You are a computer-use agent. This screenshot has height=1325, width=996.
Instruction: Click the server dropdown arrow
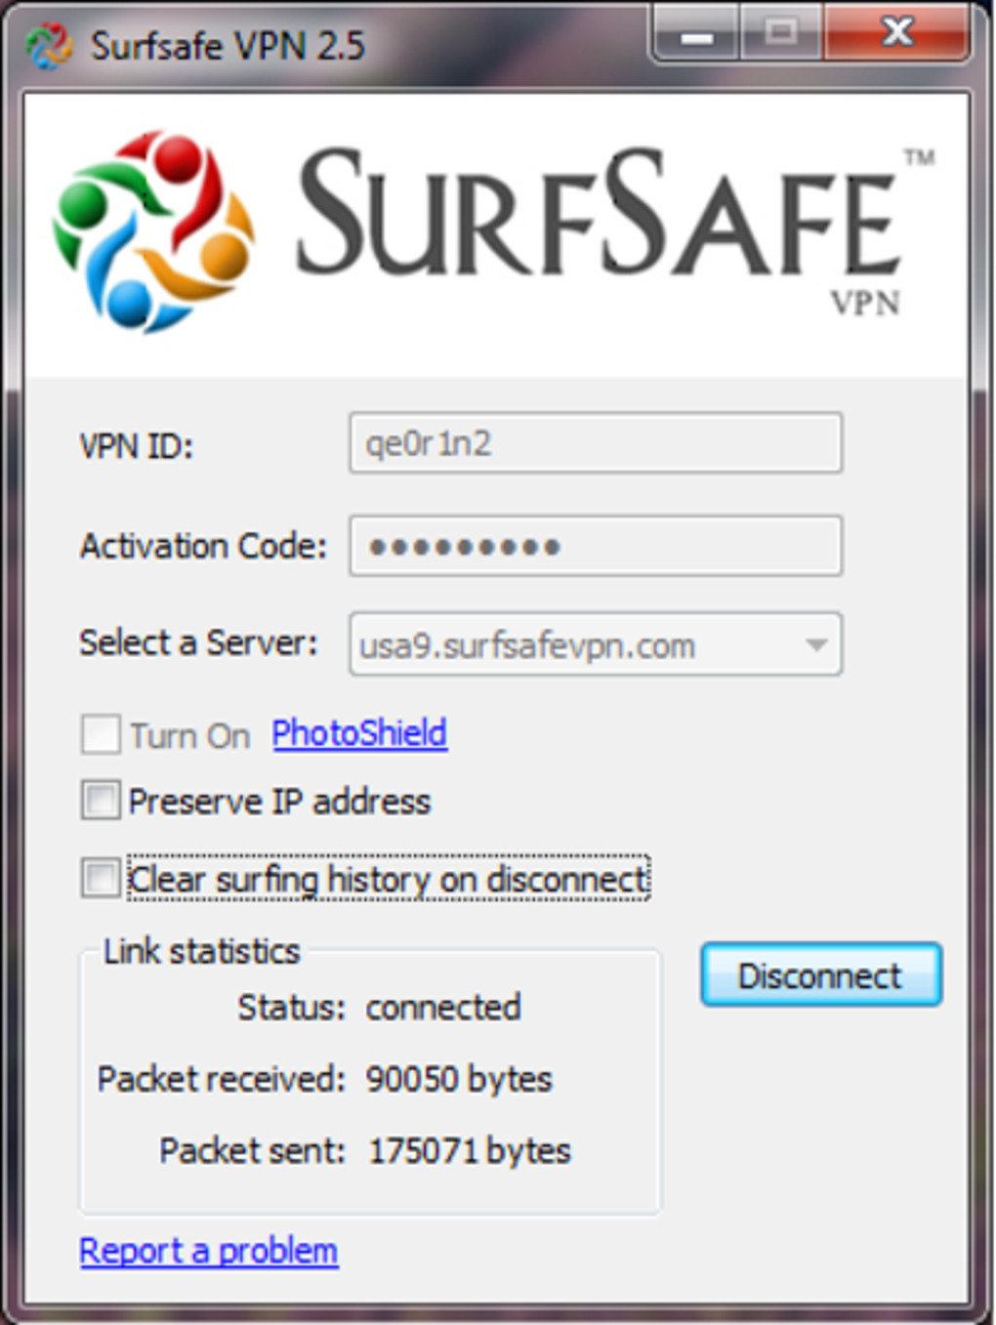(816, 644)
